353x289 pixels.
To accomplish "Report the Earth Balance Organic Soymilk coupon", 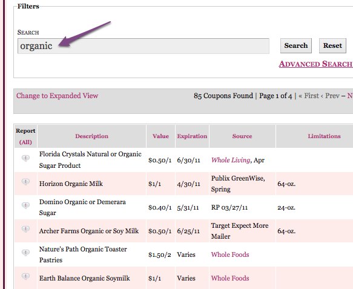I will pyautogui.click(x=25, y=276).
